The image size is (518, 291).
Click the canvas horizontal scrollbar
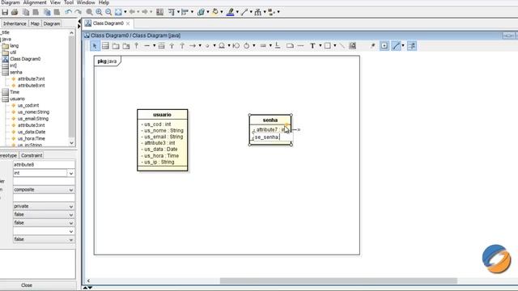[338, 280]
